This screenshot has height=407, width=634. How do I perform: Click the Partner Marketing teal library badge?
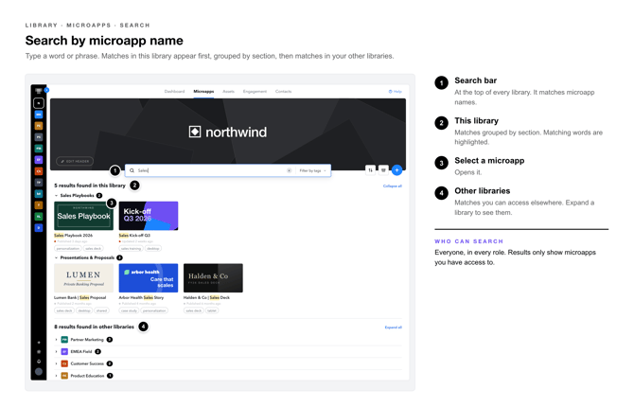(64, 340)
